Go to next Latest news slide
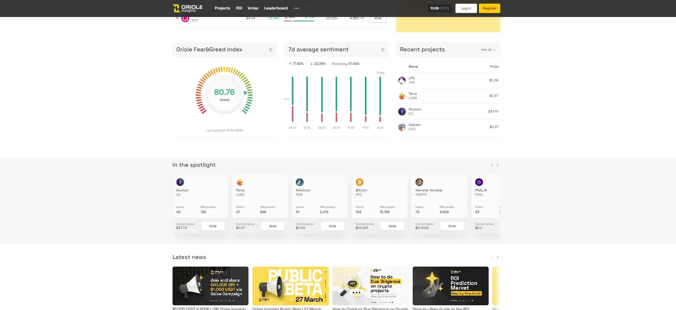 pyautogui.click(x=498, y=258)
